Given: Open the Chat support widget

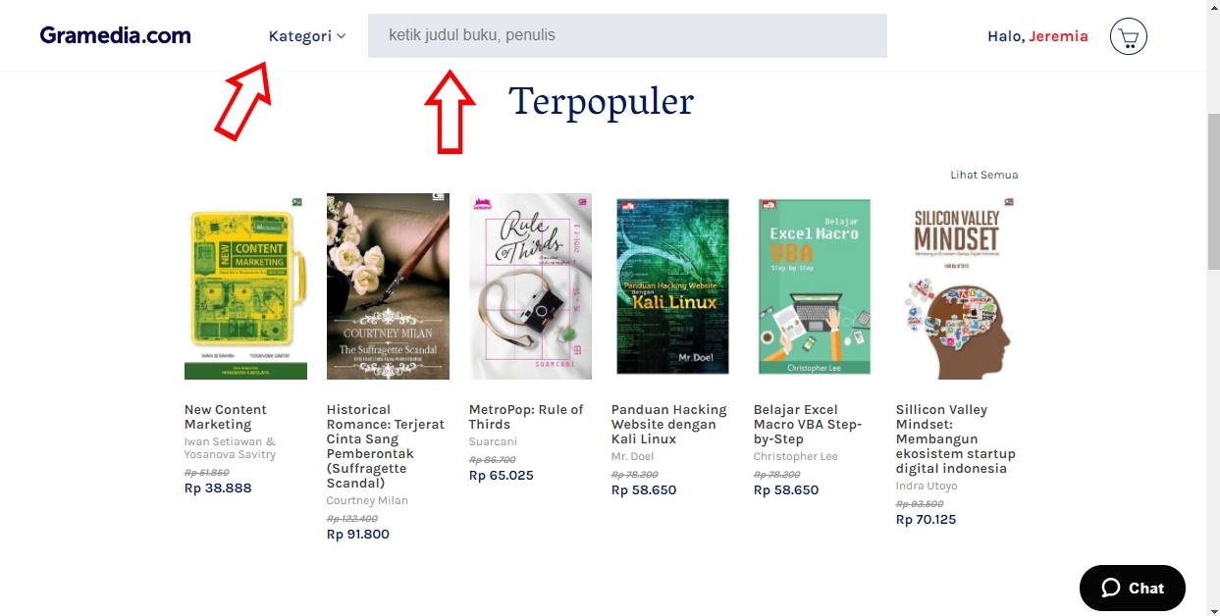Looking at the screenshot, I should pos(1133,588).
